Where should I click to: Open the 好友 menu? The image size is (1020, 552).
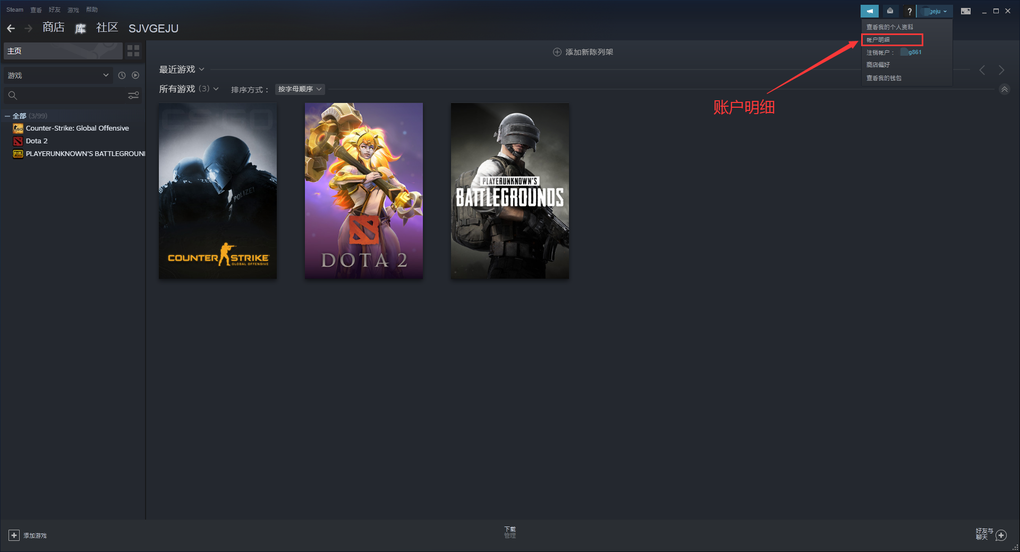[x=55, y=10]
